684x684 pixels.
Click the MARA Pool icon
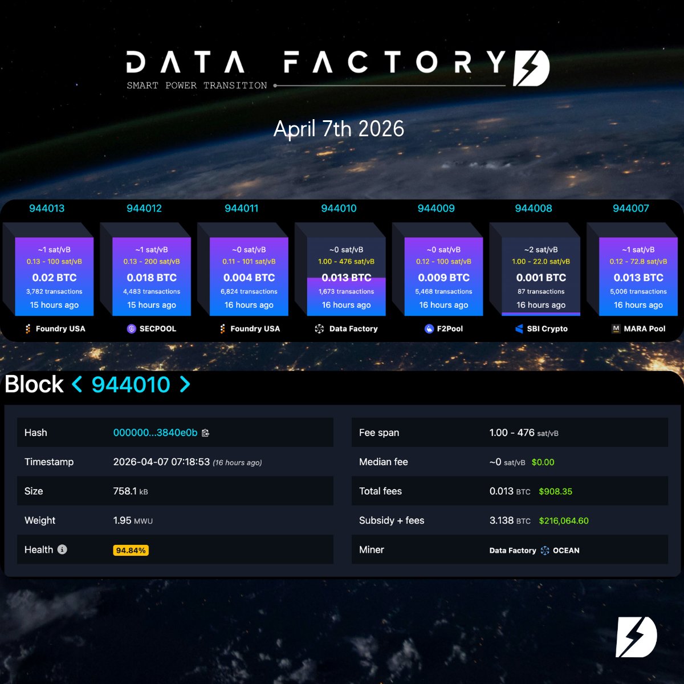616,329
